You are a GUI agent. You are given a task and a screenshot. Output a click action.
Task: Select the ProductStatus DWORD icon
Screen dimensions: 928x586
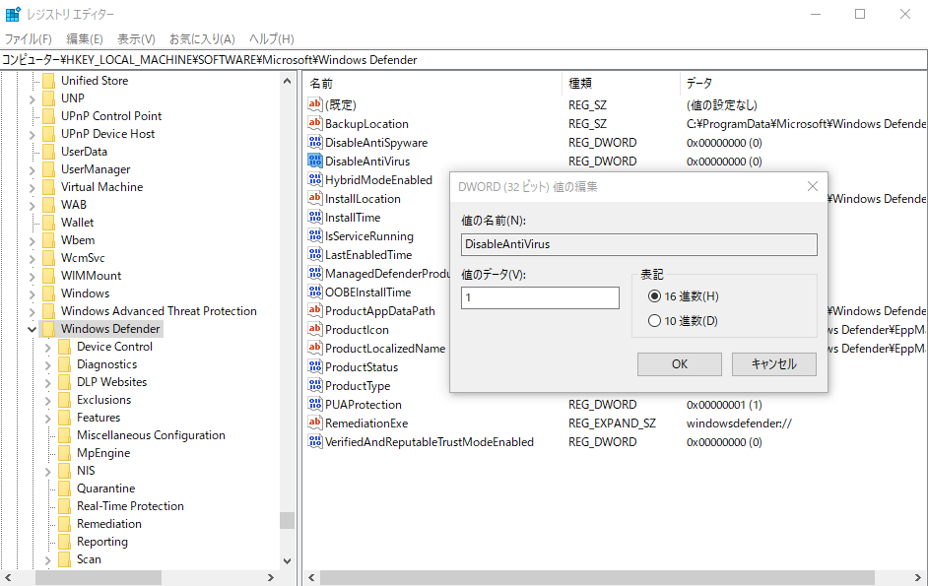(x=315, y=367)
